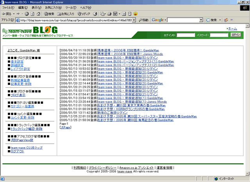The width and height of the screenshot is (250, 182).
Task: Expand the back button history arrow
Action: [x=14, y=14]
